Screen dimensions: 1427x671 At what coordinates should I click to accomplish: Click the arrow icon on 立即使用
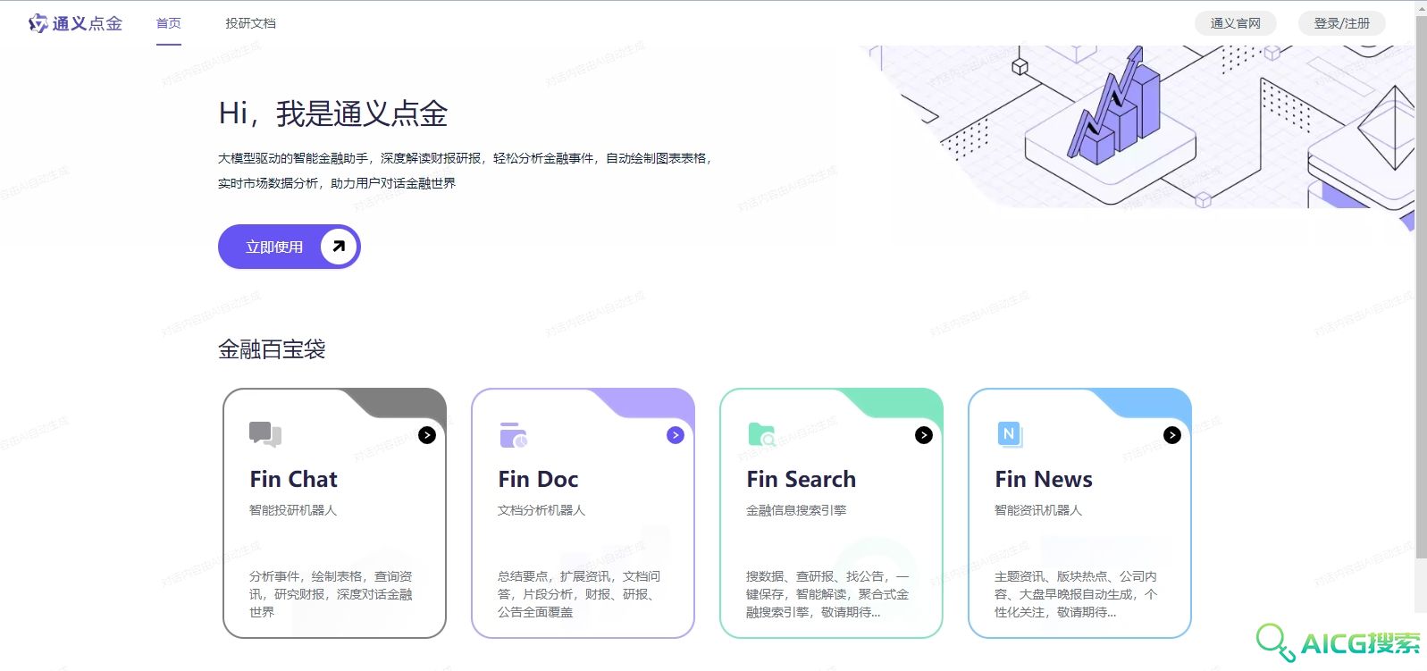coord(339,247)
